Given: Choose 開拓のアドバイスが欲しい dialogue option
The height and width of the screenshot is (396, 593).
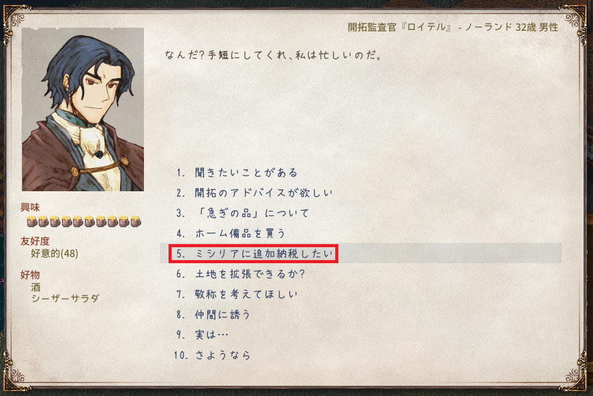Looking at the screenshot, I should pos(255,192).
